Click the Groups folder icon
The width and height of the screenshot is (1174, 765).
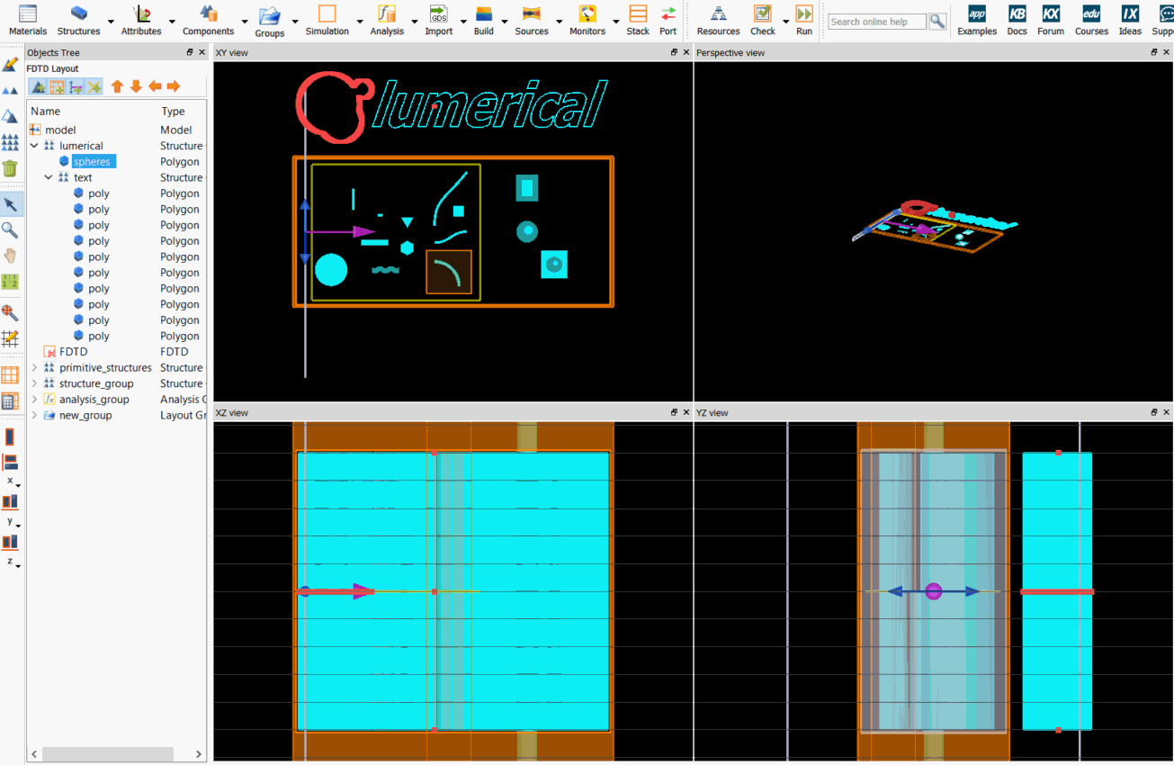pos(269,15)
